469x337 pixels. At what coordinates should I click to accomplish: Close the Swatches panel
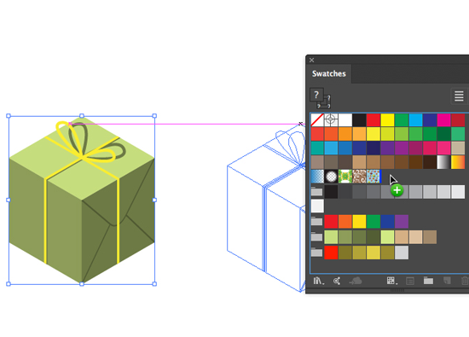311,61
